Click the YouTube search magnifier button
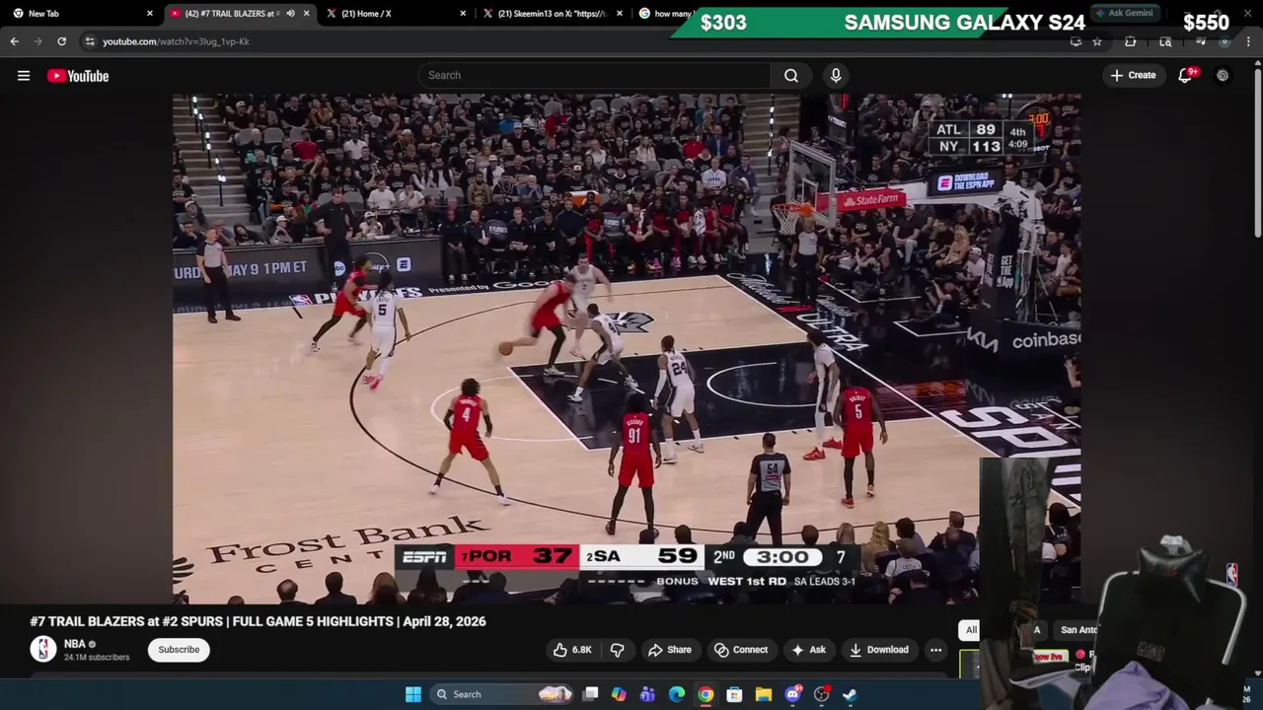This screenshot has height=710, width=1263. (791, 75)
